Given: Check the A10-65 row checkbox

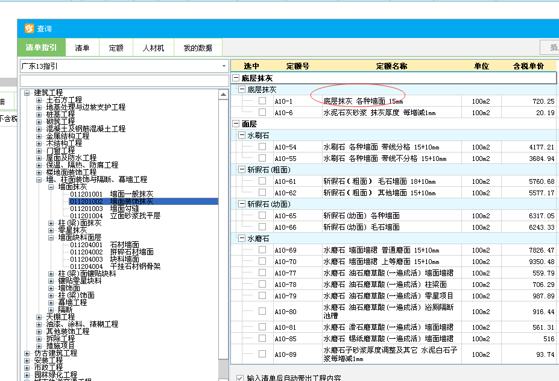Looking at the screenshot, I should click(x=262, y=215).
